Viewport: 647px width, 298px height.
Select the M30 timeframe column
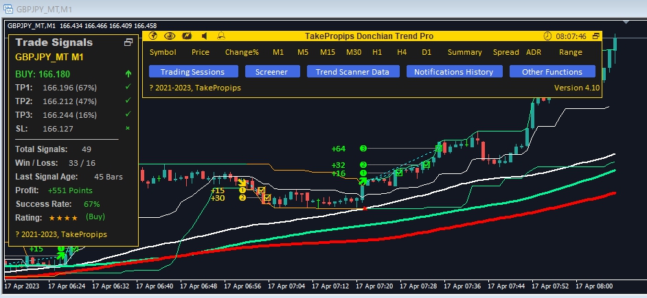(x=354, y=52)
